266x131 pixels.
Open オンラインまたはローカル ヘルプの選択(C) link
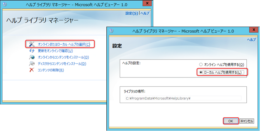[64, 45]
